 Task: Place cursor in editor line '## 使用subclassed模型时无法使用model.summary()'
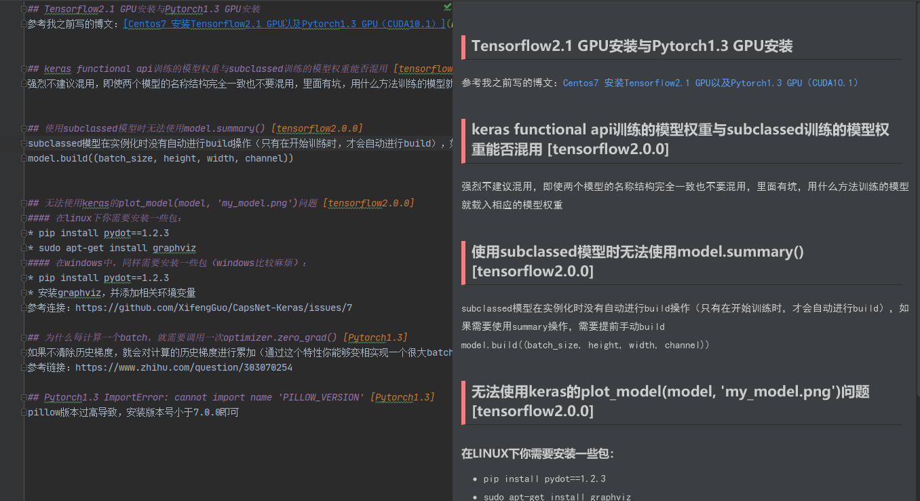point(195,129)
